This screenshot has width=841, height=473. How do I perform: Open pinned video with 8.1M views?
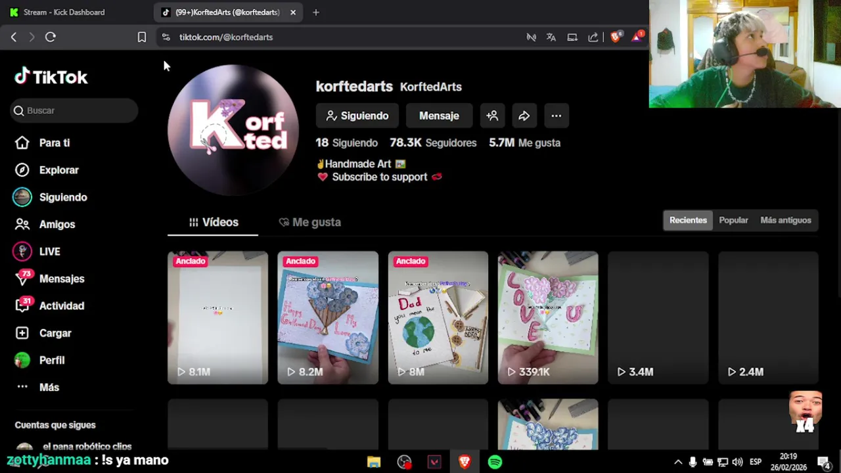[217, 317]
